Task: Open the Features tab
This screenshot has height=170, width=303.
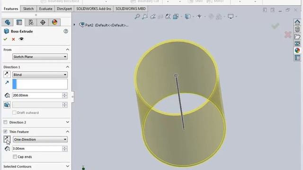Action: (x=11, y=9)
